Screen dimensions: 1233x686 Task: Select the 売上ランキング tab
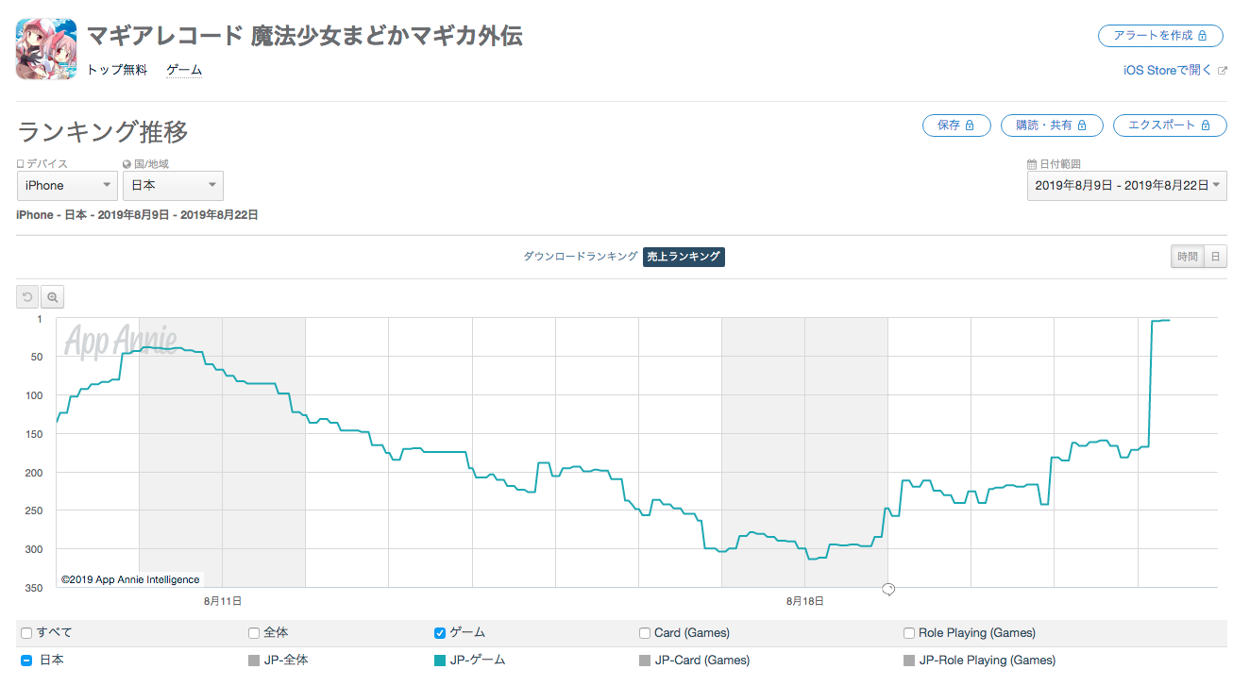click(x=684, y=258)
